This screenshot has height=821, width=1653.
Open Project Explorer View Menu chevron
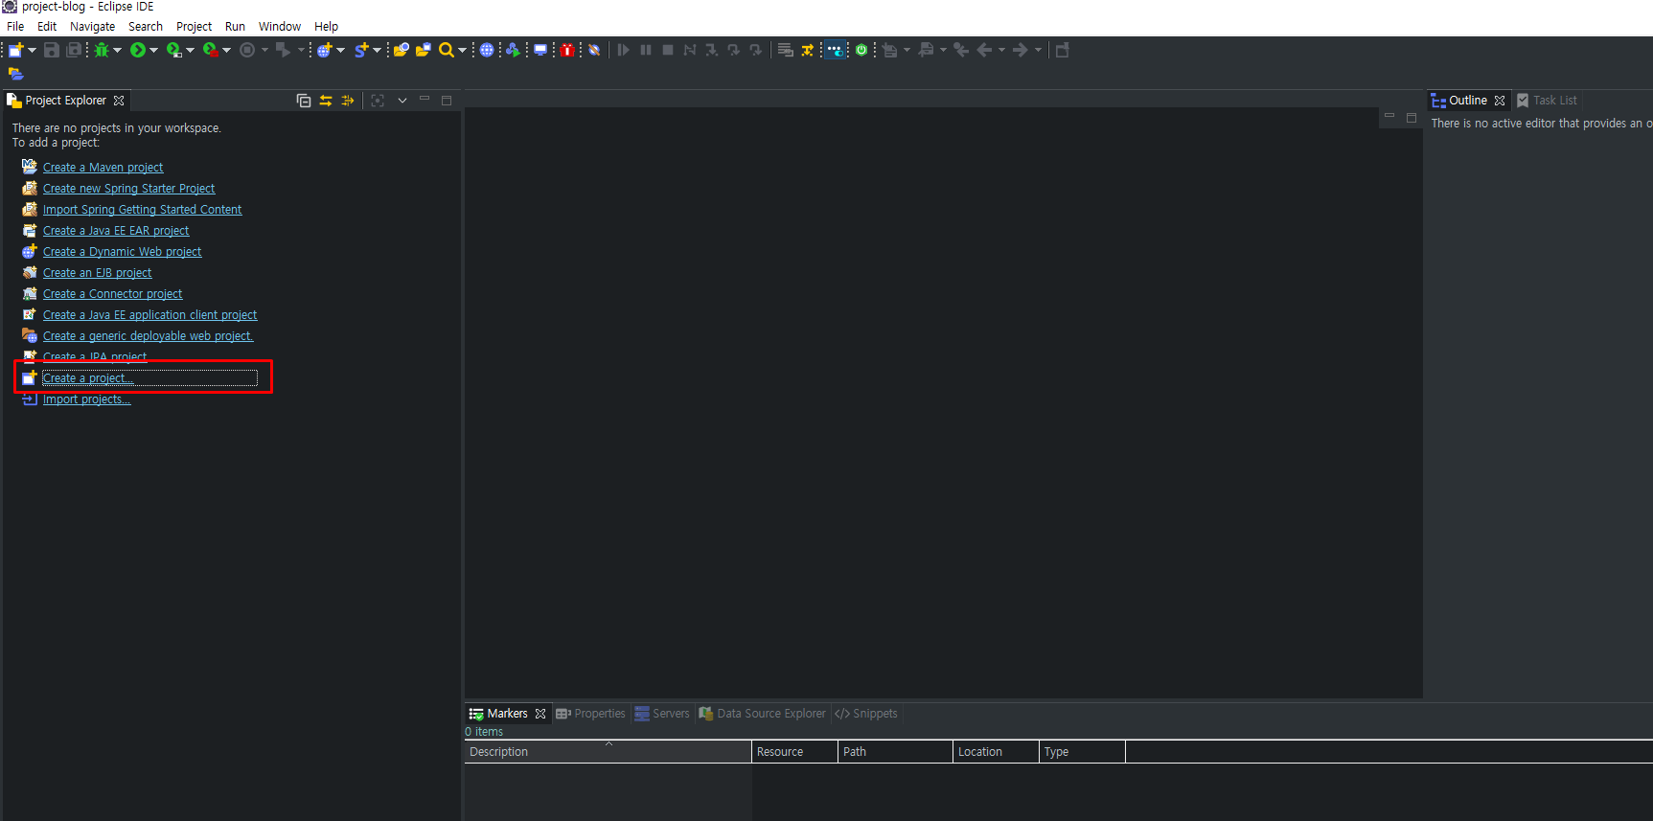click(x=402, y=101)
